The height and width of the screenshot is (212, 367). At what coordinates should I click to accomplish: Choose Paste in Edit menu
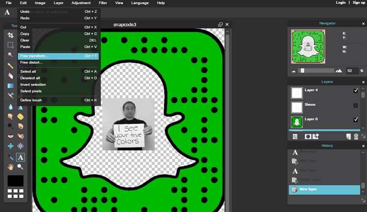pos(58,47)
